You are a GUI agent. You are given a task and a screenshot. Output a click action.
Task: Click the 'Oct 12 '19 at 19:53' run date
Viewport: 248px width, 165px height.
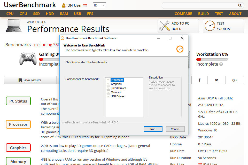coord(212,151)
